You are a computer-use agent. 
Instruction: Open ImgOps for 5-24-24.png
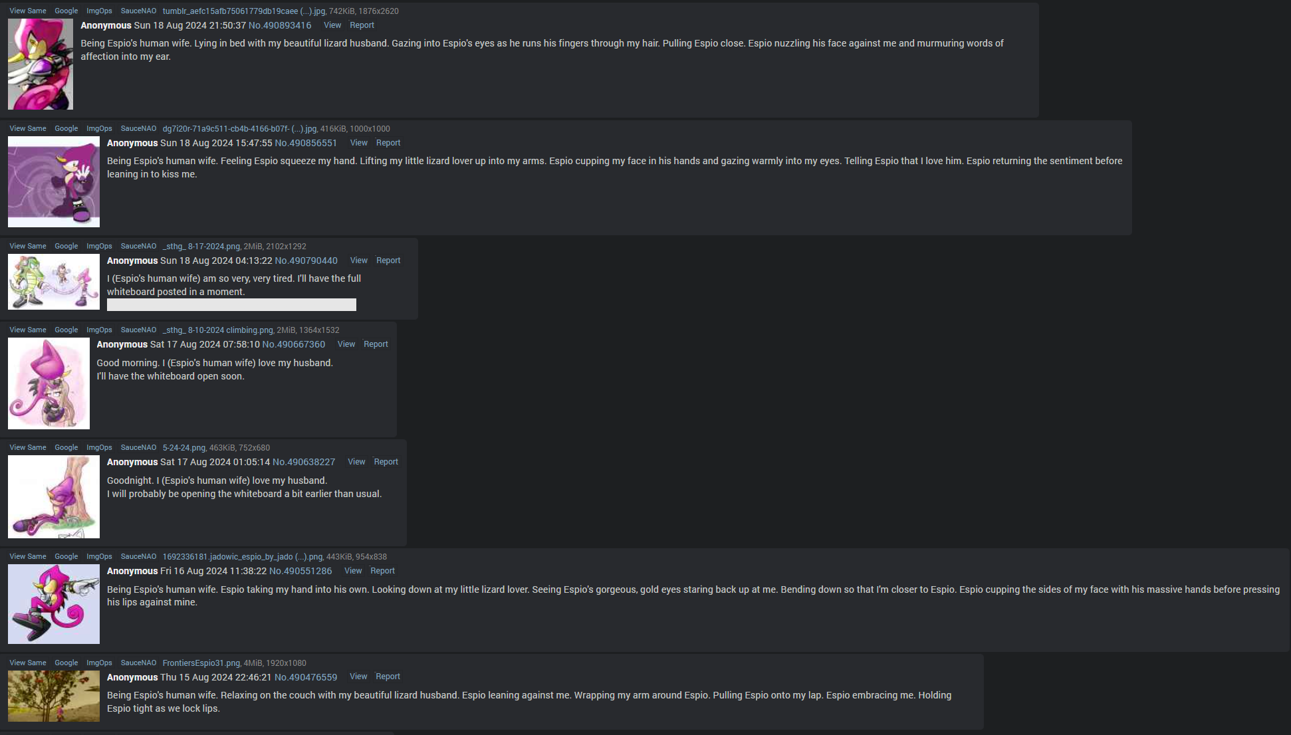[x=99, y=447]
